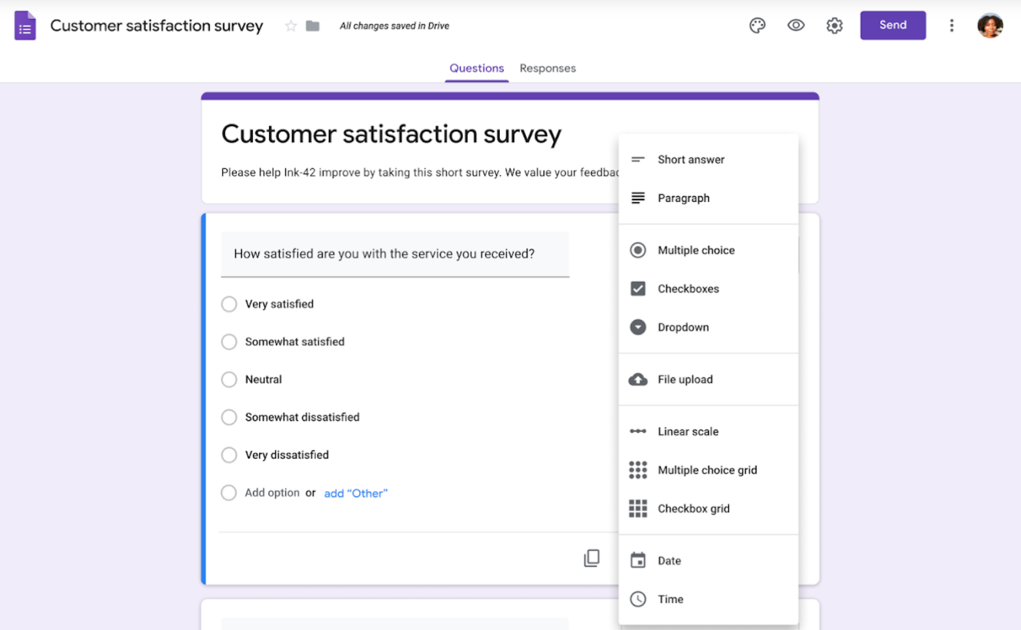Click the add "Other" link
1021x630 pixels.
[x=356, y=493]
